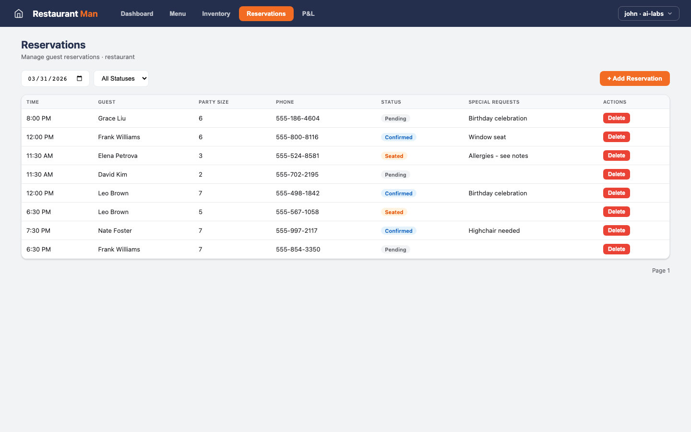
Task: Click the Pending badge for David Kim
Action: click(x=395, y=174)
